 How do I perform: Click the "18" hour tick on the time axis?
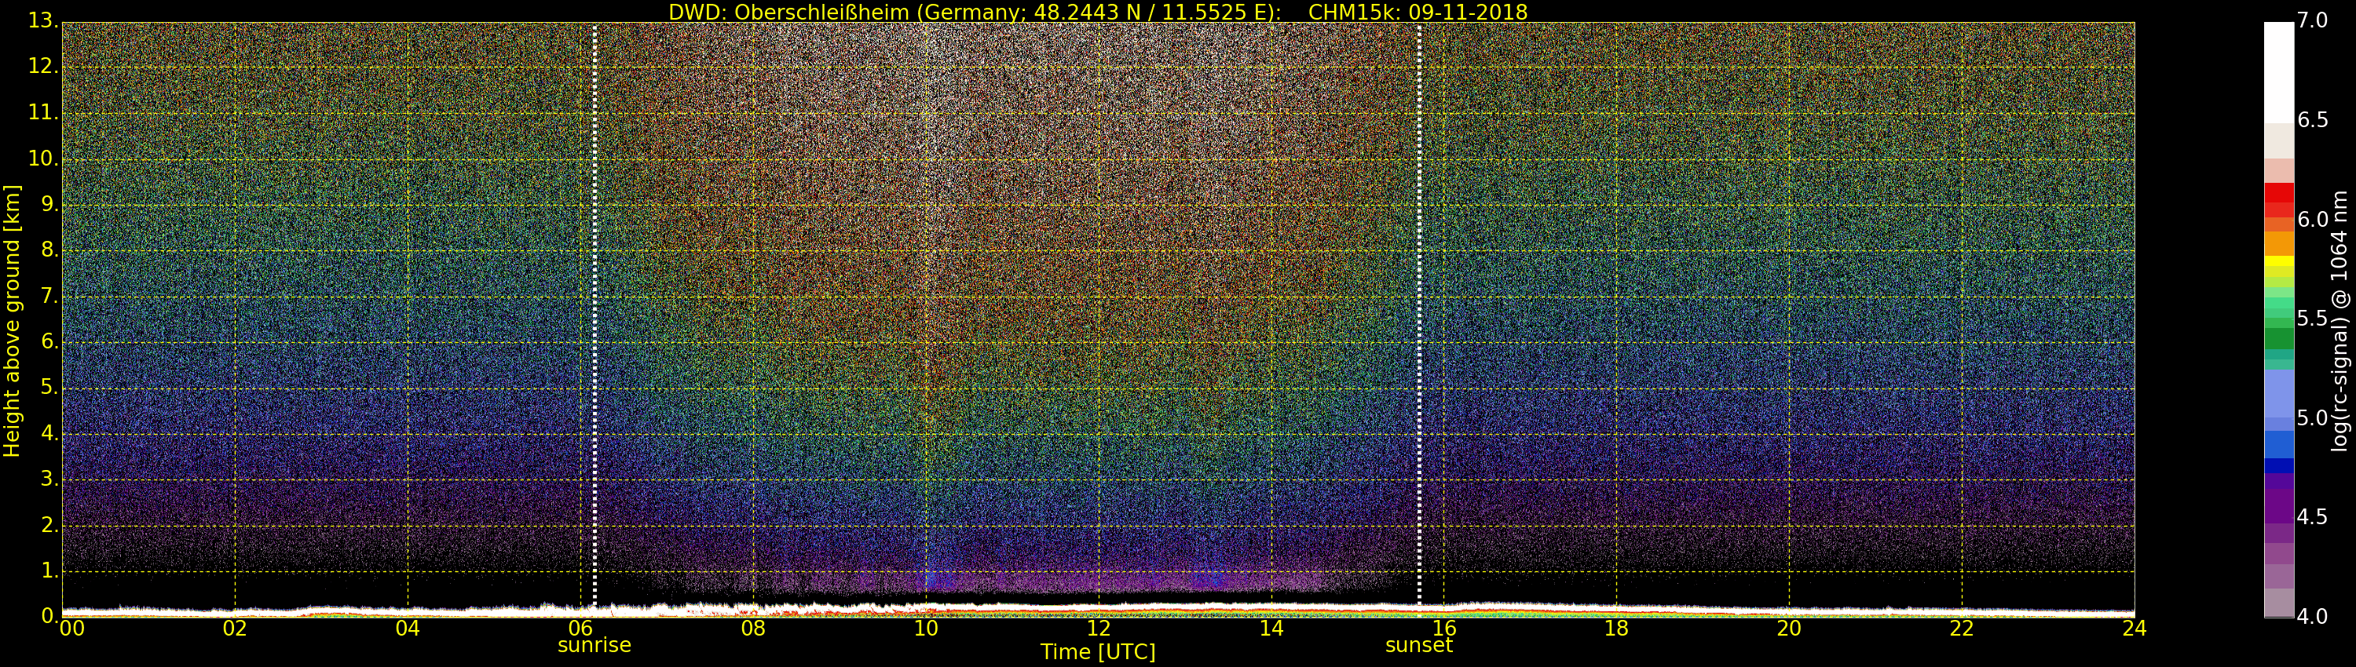[x=1616, y=629]
